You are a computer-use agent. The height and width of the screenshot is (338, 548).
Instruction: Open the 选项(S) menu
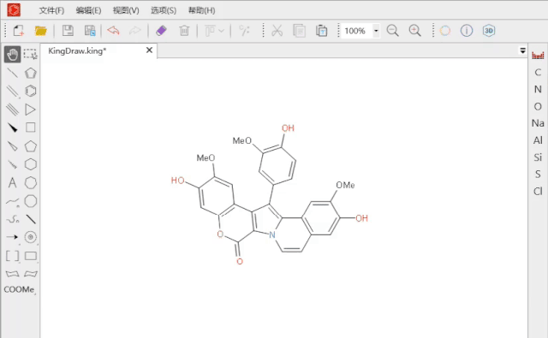[164, 10]
